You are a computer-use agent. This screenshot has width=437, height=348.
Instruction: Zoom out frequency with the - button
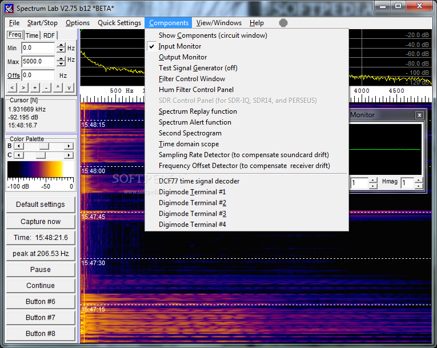46,87
